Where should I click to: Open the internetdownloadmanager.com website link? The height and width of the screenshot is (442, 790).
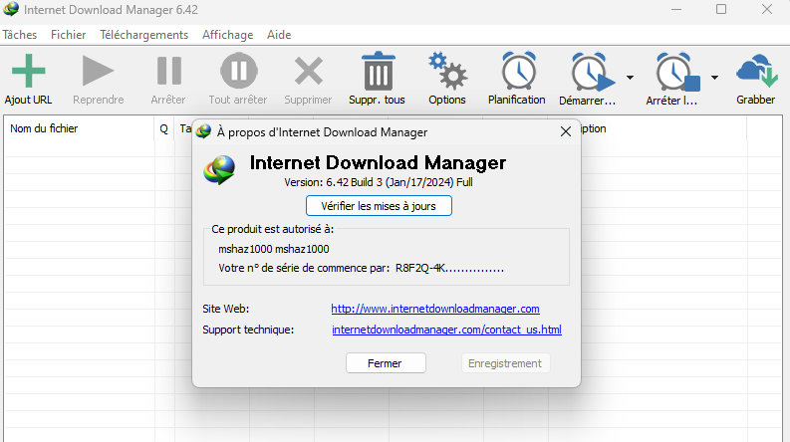click(435, 309)
